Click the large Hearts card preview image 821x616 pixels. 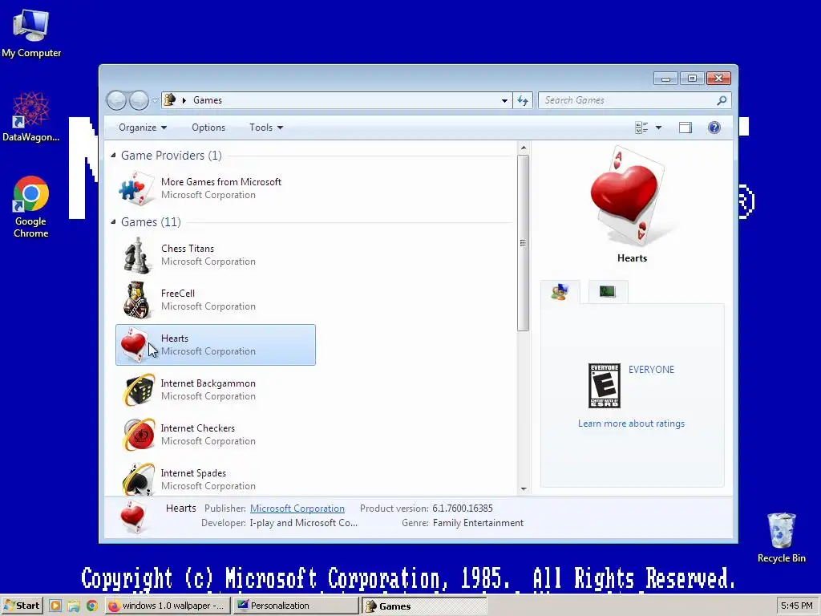point(628,196)
